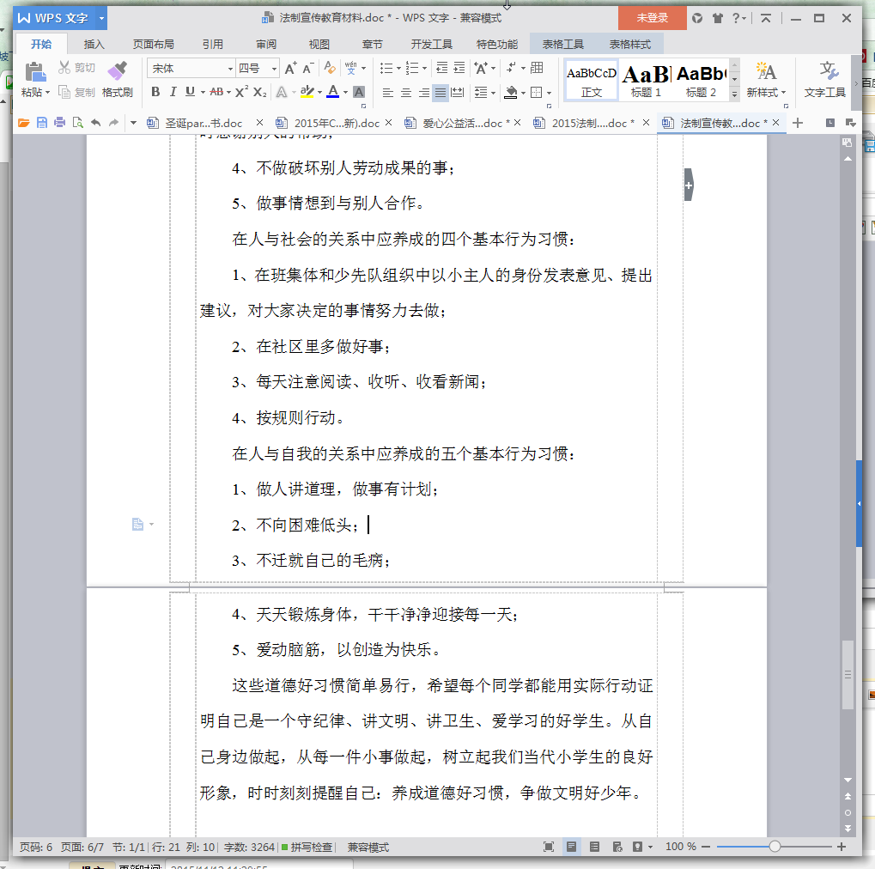
Task: Open the font size 四号 dropdown
Action: (x=274, y=69)
